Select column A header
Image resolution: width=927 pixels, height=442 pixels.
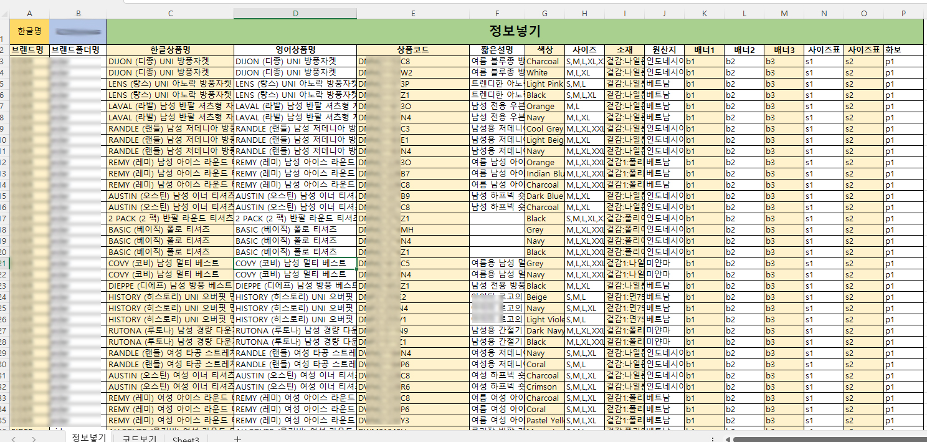(29, 14)
